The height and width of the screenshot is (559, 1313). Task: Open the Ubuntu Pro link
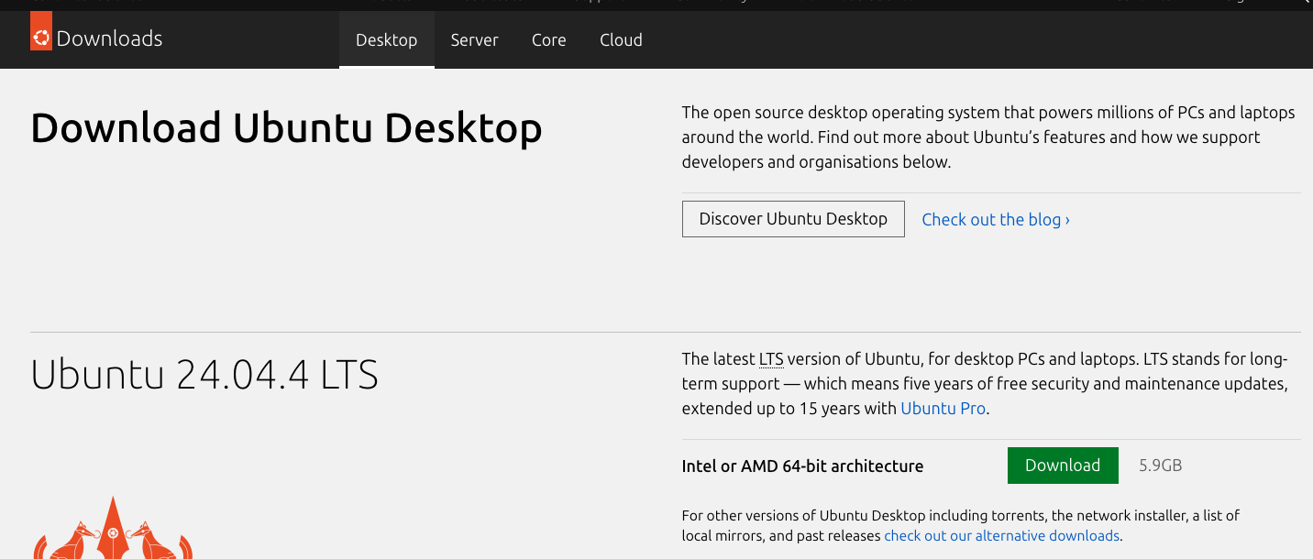pyautogui.click(x=943, y=409)
